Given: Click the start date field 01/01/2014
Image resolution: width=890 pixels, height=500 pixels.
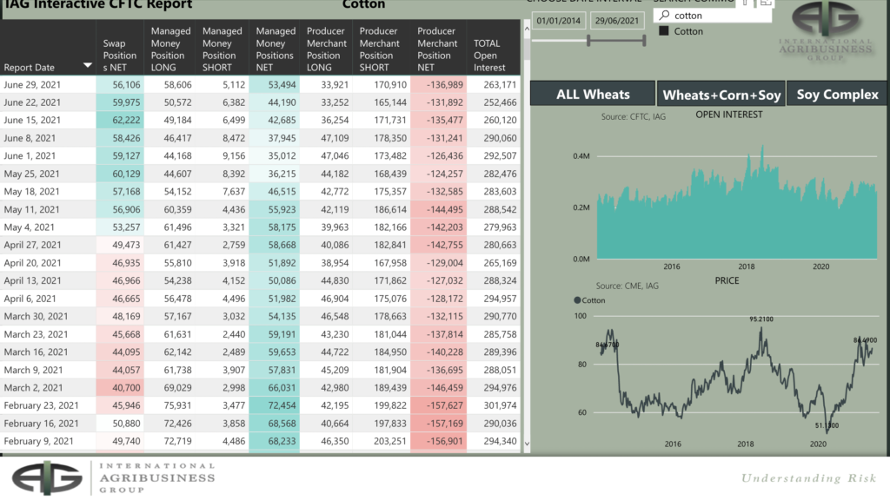Looking at the screenshot, I should click(559, 21).
